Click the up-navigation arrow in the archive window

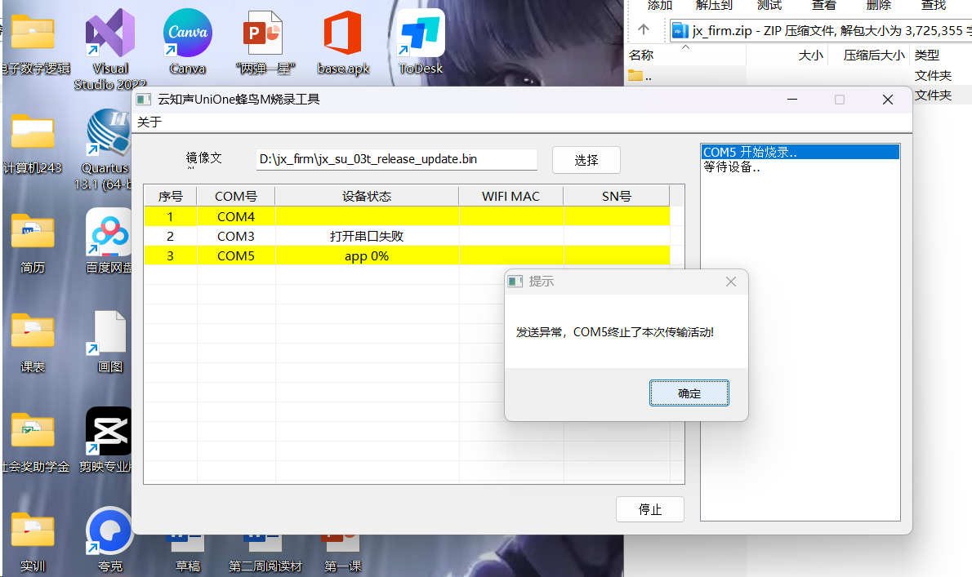click(x=644, y=29)
